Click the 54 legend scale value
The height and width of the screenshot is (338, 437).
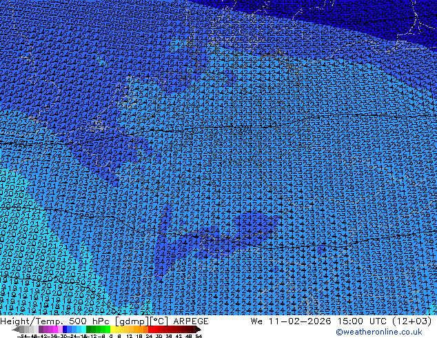pos(198,336)
